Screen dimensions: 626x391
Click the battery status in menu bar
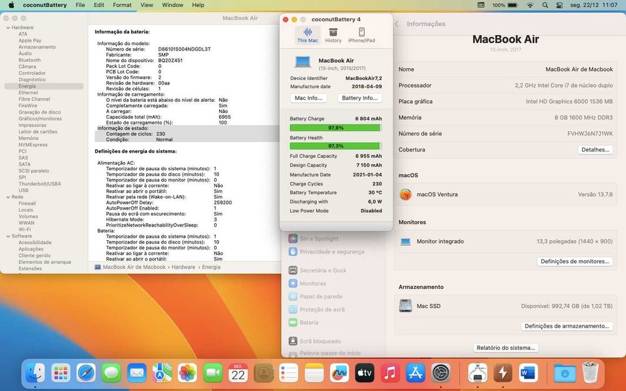(x=505, y=5)
